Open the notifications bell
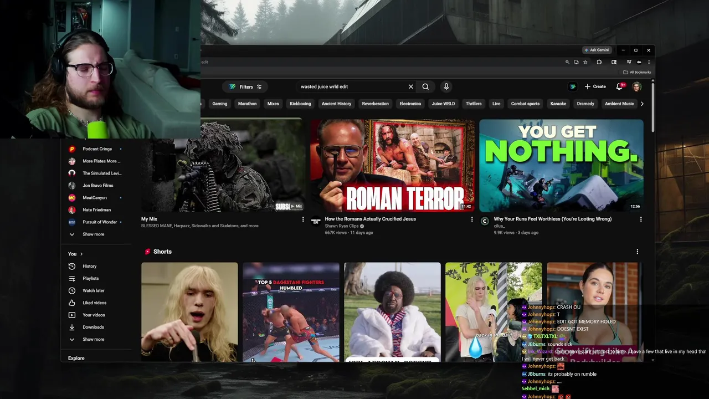 tap(620, 86)
